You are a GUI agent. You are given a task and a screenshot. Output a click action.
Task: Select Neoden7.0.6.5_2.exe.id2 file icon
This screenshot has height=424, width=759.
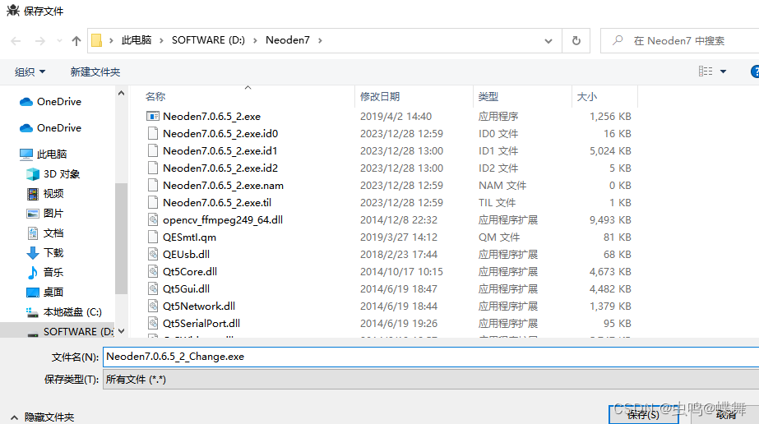[x=153, y=168]
